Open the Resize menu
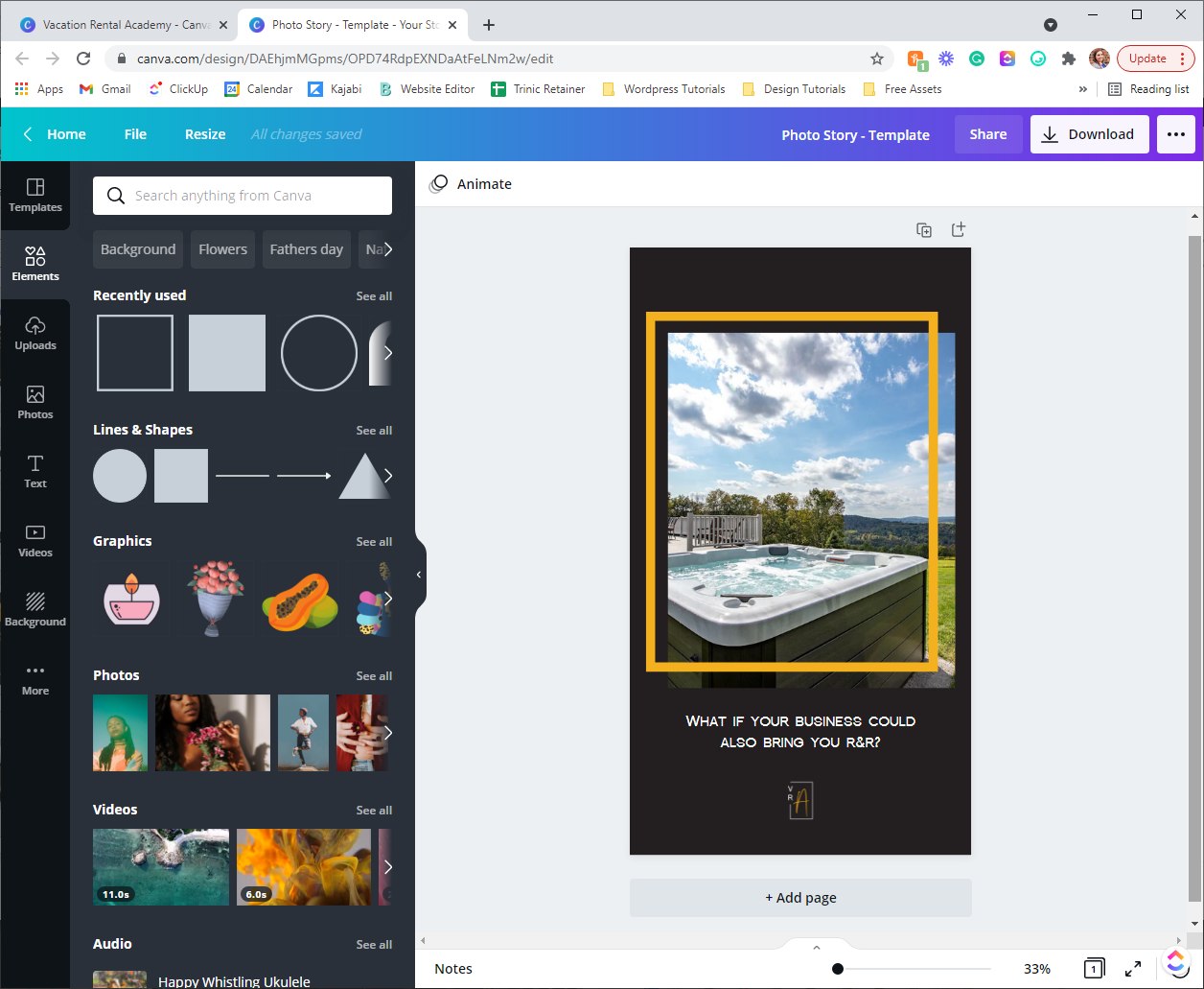Image resolution: width=1204 pixels, height=989 pixels. tap(205, 134)
